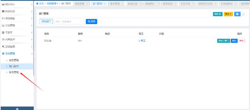The image size is (250, 110).
Task: Open the 2 员工 link
Action: 142,41
